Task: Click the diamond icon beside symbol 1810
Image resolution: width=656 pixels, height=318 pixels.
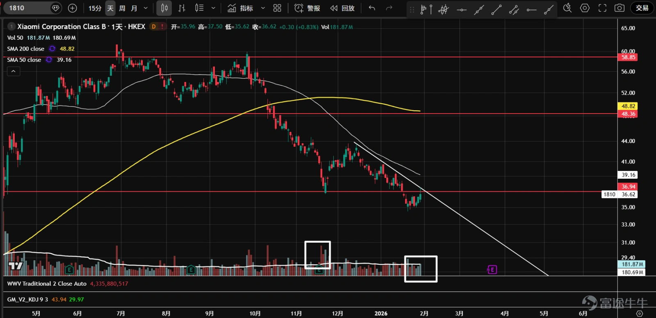Action: [x=56, y=8]
